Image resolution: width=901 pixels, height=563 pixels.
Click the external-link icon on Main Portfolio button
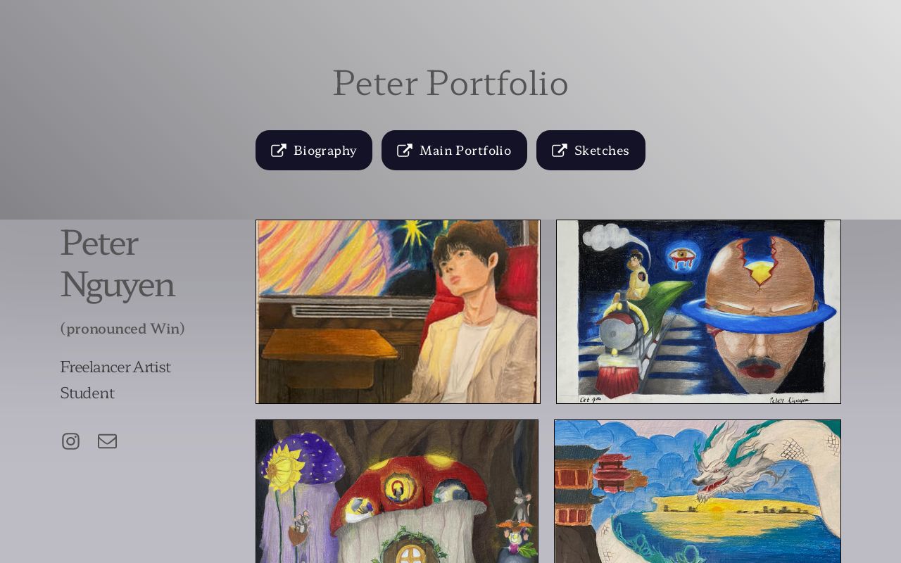405,150
